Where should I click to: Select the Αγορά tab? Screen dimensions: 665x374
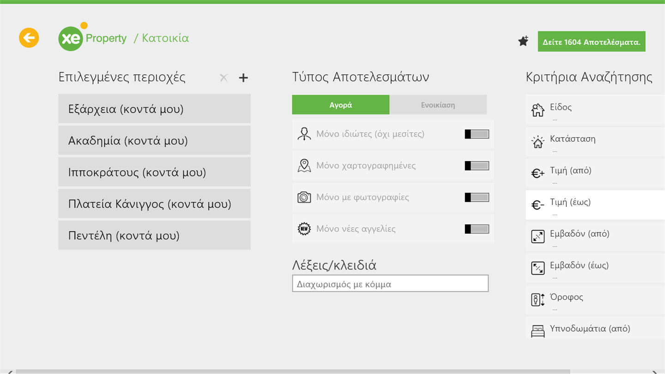[x=340, y=105]
